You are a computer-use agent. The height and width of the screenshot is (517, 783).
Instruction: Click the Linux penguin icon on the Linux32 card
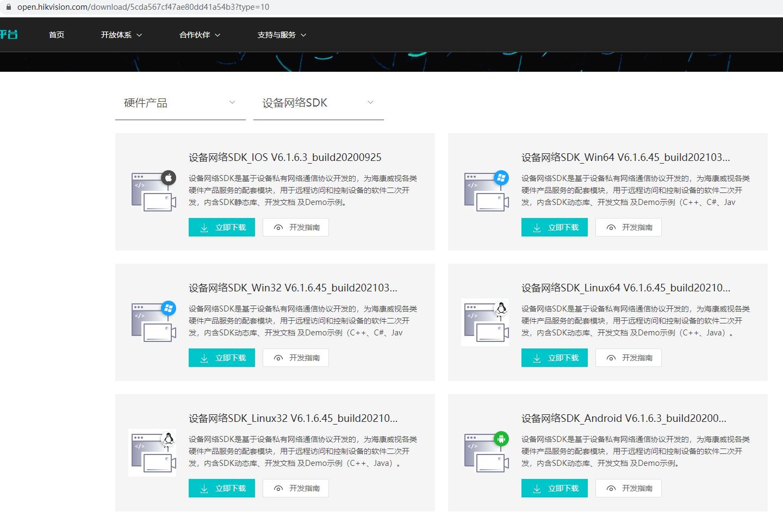168,438
